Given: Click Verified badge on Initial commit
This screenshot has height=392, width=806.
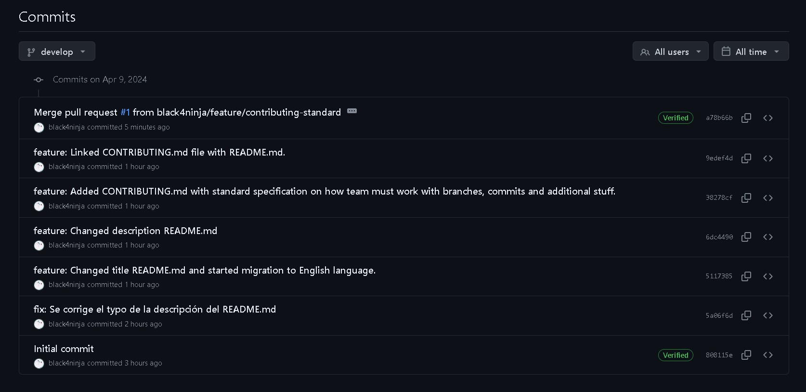Looking at the screenshot, I should [x=676, y=355].
